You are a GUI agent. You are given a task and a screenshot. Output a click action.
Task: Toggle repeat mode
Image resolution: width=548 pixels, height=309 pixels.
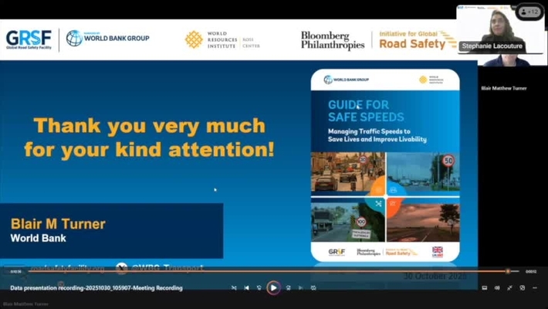click(x=313, y=287)
